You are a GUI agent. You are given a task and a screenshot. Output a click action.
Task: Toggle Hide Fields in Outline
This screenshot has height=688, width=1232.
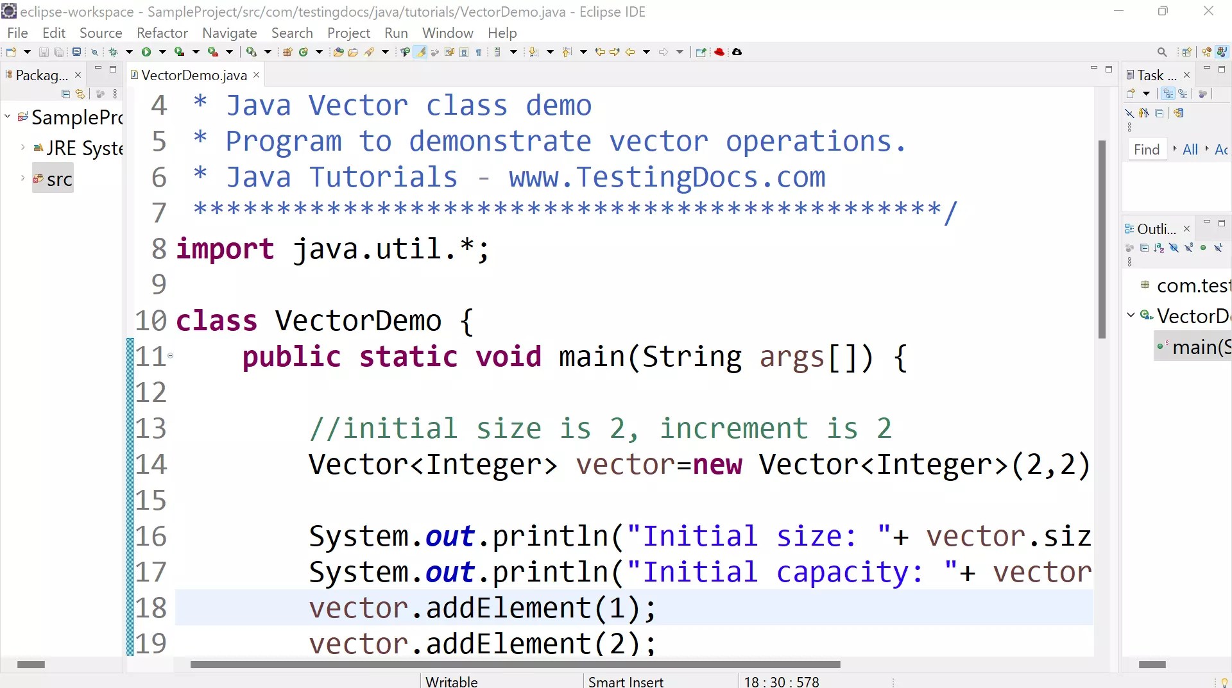[x=1174, y=248]
